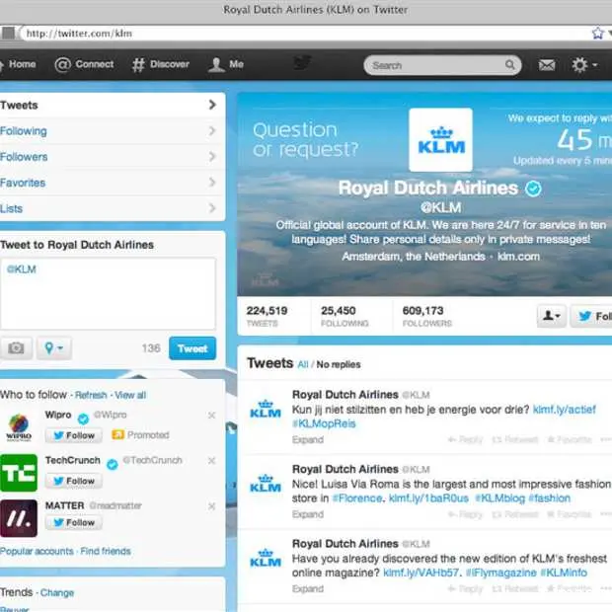This screenshot has height=612, width=612.
Task: Open Find friends link
Action: (106, 551)
